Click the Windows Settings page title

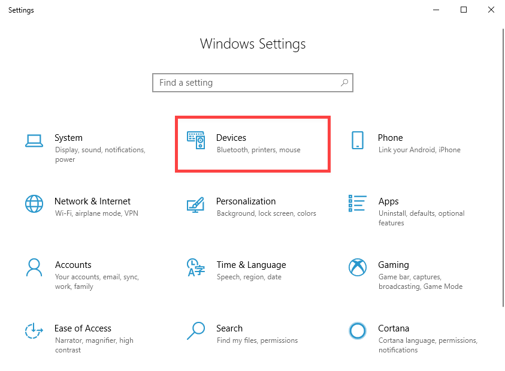pos(252,44)
